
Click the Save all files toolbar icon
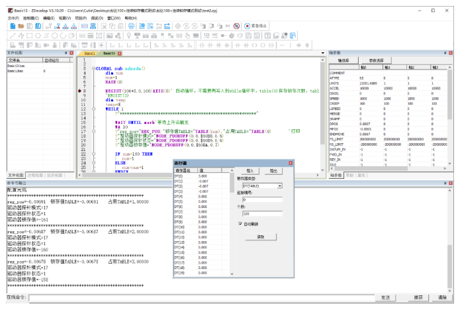[38, 26]
